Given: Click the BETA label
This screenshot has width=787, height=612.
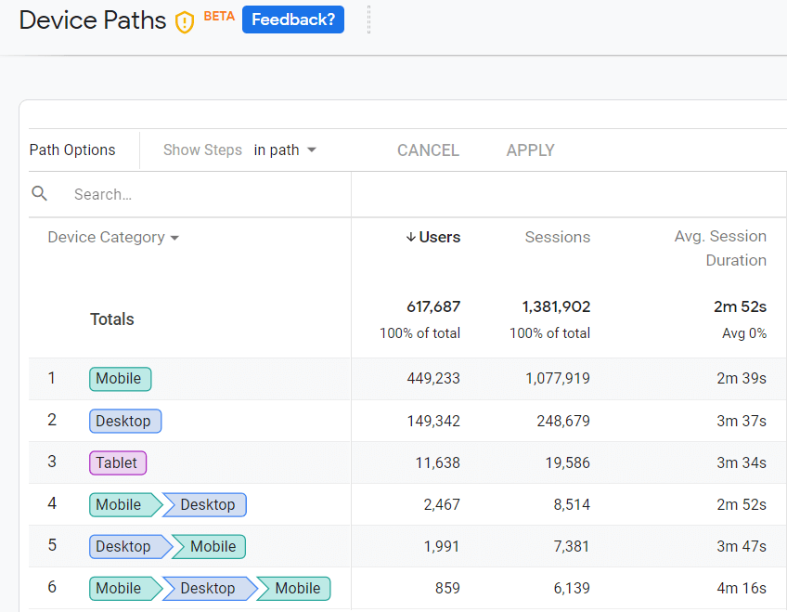Looking at the screenshot, I should pos(219,16).
